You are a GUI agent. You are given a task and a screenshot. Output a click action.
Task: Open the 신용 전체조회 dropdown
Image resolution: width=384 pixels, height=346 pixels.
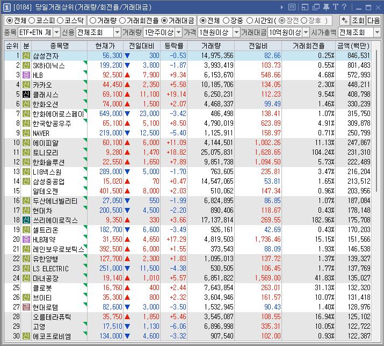[x=118, y=32]
